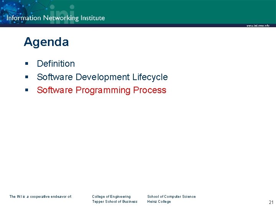Click Tepper School of Business in the footer
The height and width of the screenshot is (207, 276).
(115, 202)
